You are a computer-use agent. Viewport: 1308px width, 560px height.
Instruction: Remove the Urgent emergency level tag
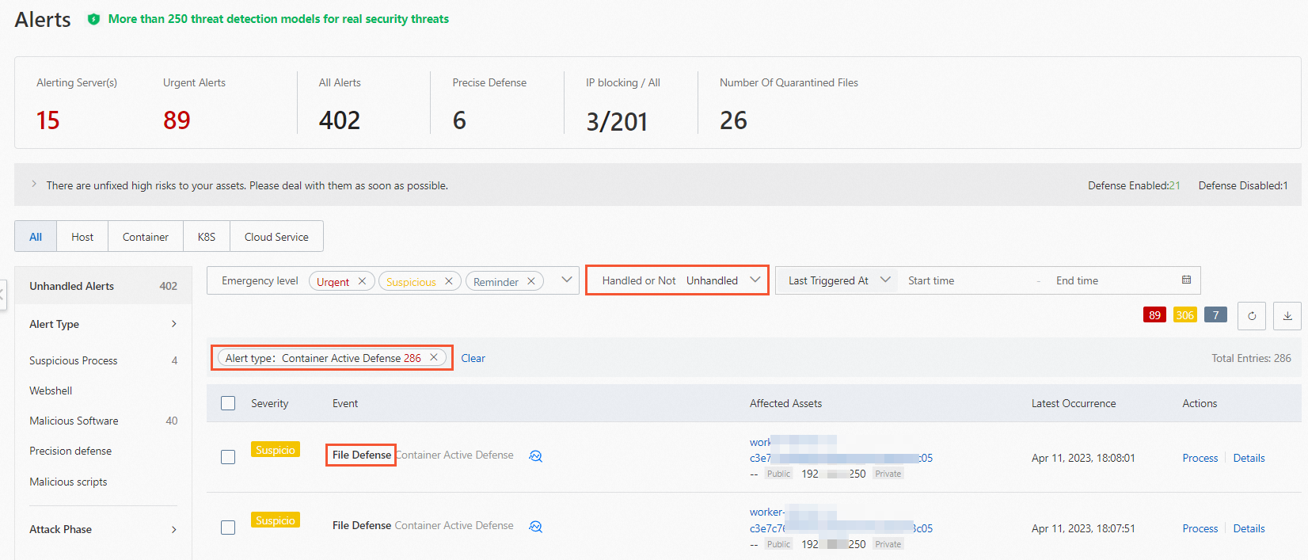tap(362, 281)
